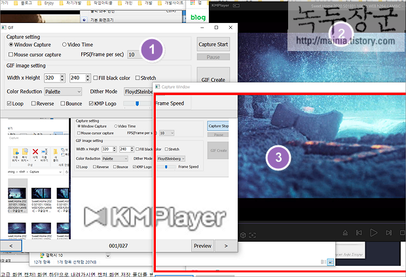The height and width of the screenshot is (277, 406).
Task: Click the 3D cube icon in KMPlayer
Action: click(243, 235)
